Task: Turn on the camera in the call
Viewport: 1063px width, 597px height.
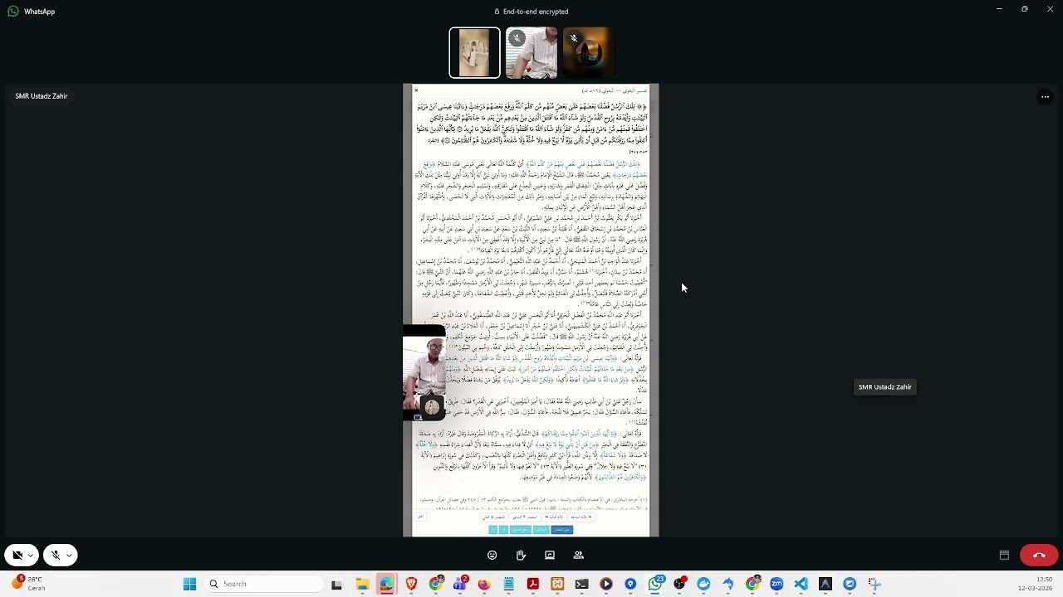Action: (x=17, y=555)
